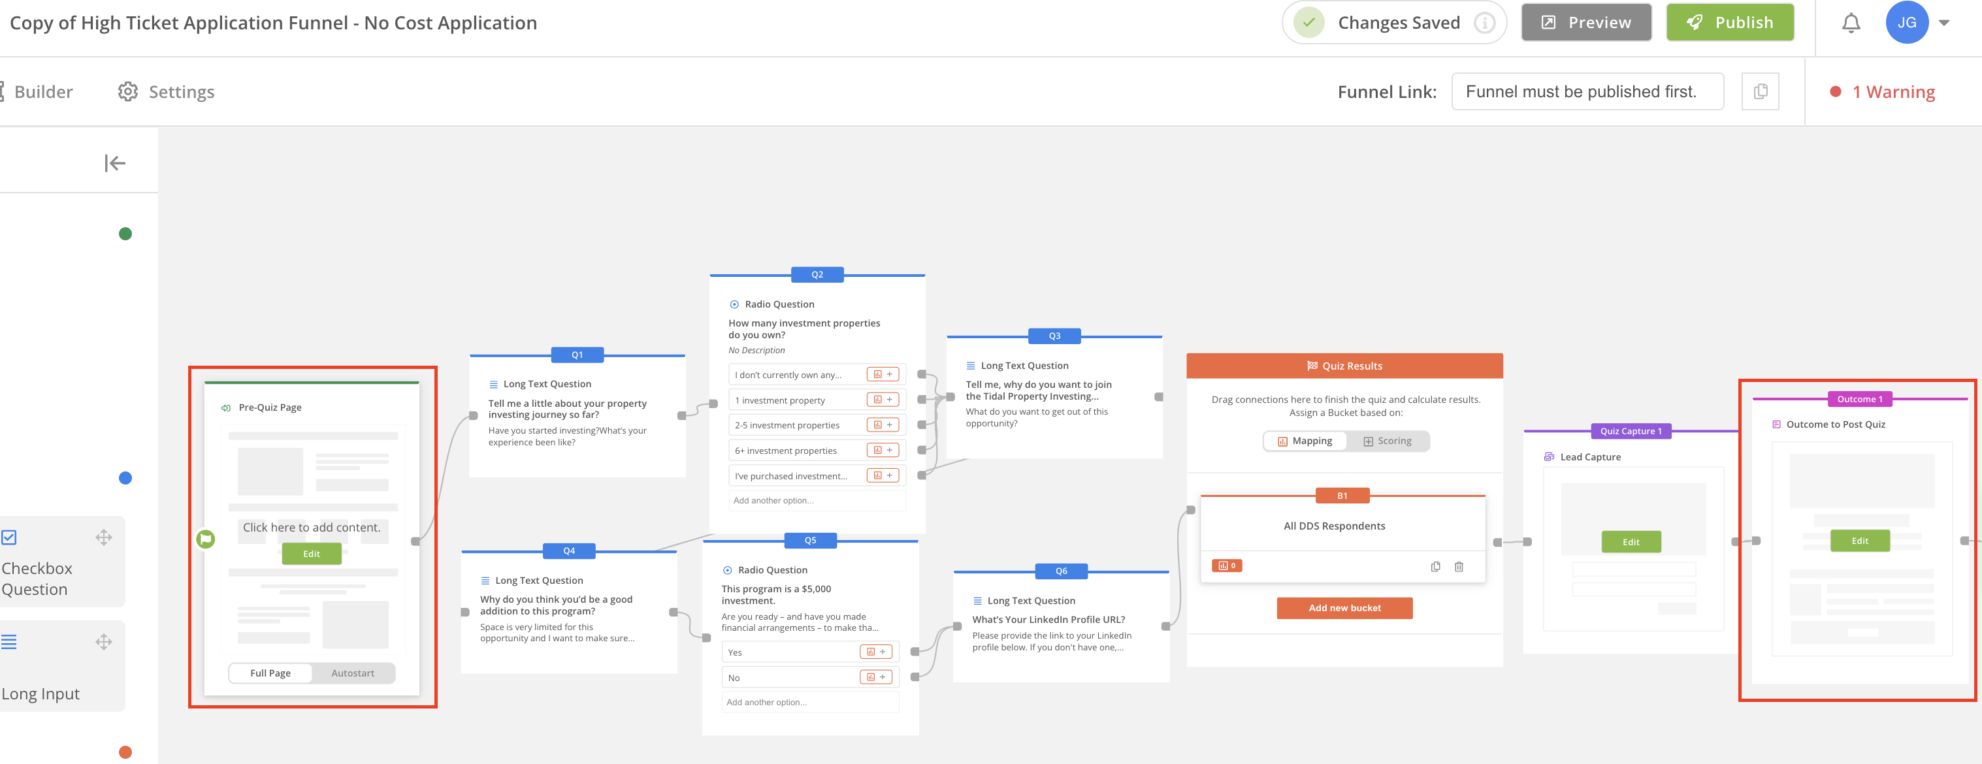This screenshot has height=764, width=1982.
Task: Copy the funnel link with clipboard icon
Action: click(x=1760, y=92)
